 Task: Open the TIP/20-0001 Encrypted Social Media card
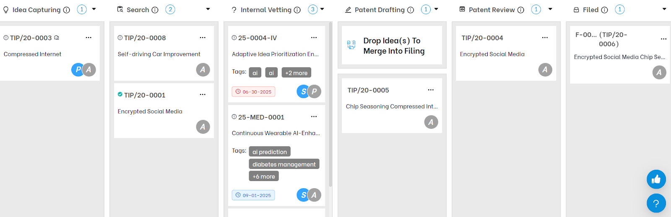click(164, 111)
